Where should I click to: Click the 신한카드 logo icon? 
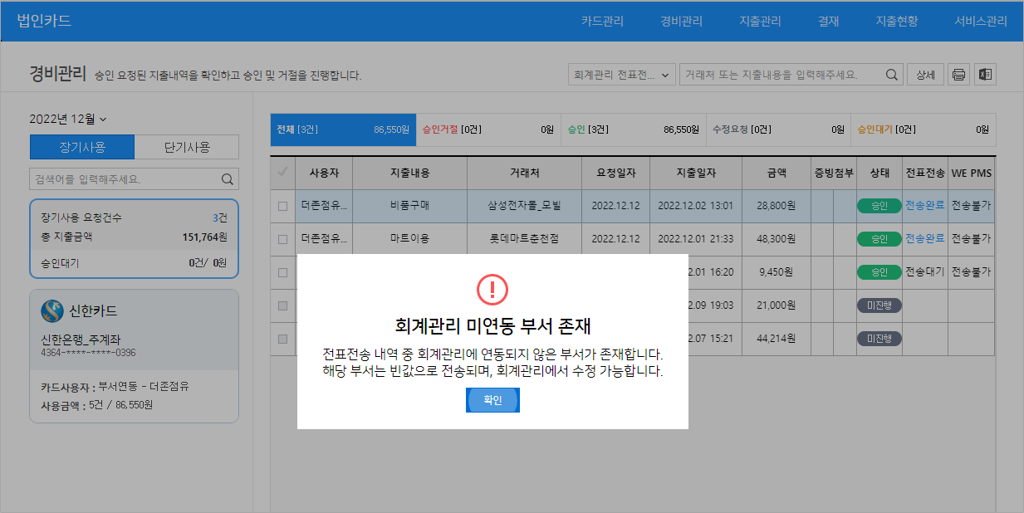click(x=52, y=311)
